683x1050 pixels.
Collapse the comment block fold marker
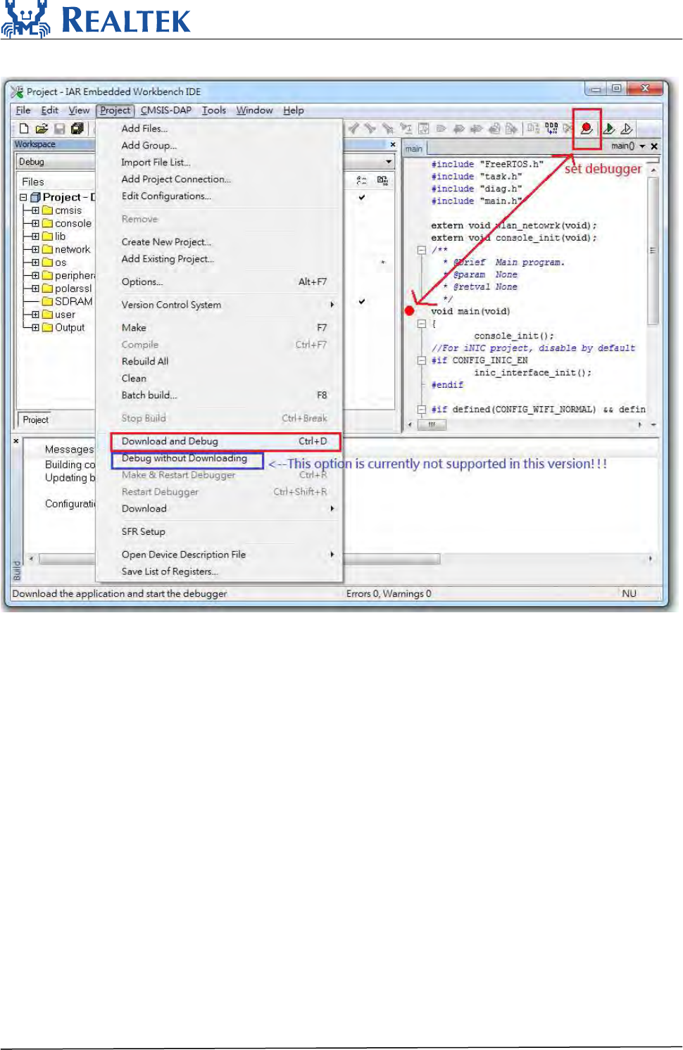click(x=421, y=250)
